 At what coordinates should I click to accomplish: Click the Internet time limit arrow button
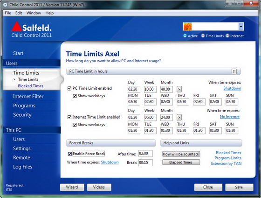pos(179,117)
